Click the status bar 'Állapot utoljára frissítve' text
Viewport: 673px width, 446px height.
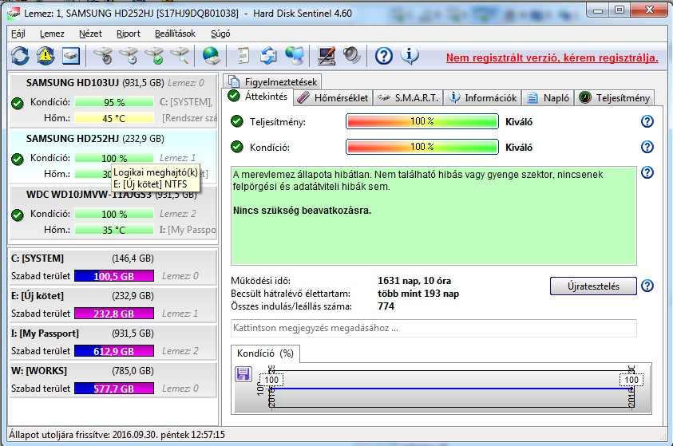pos(117,434)
